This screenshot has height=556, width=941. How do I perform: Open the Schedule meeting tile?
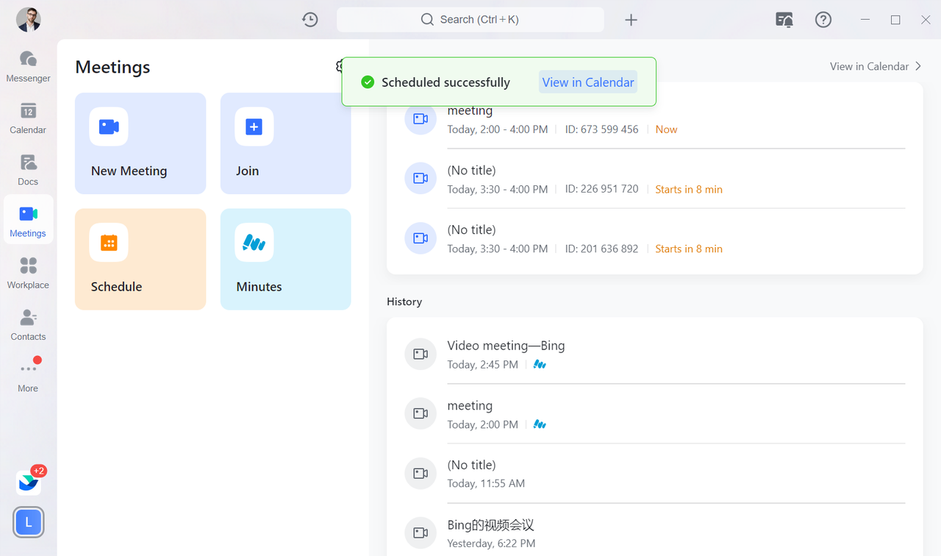(140, 259)
